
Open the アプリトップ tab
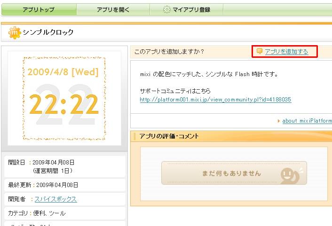(x=39, y=9)
